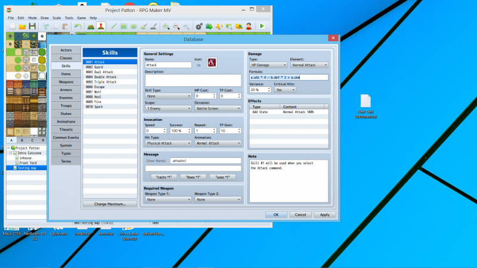This screenshot has height=268, width=477.
Task: Open the Plugin Manager puzzle icon
Action: point(209,26)
